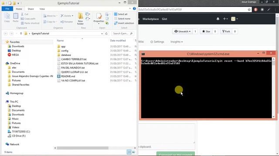Image resolution: width=279 pixels, height=156 pixels.
Task: Star the GitHub repository
Action: [x=206, y=31]
